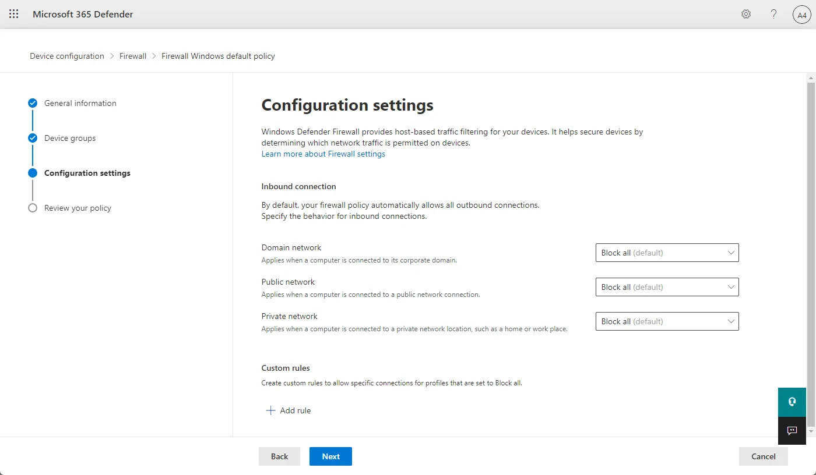Click the General information completed checkmark
The height and width of the screenshot is (475, 816).
tap(33, 103)
